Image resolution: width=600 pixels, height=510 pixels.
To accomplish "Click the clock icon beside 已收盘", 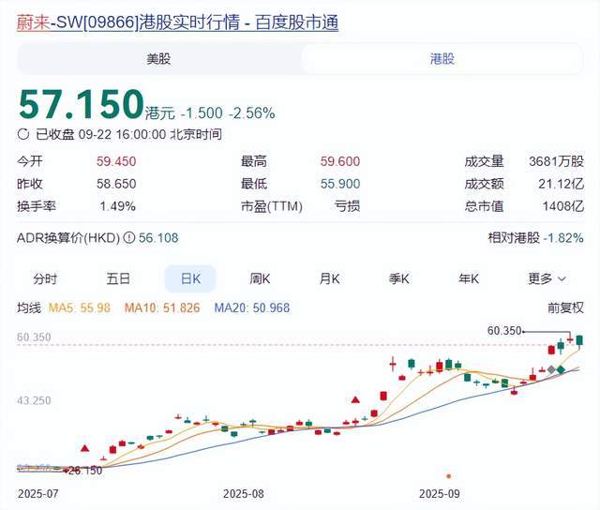I will [25, 134].
